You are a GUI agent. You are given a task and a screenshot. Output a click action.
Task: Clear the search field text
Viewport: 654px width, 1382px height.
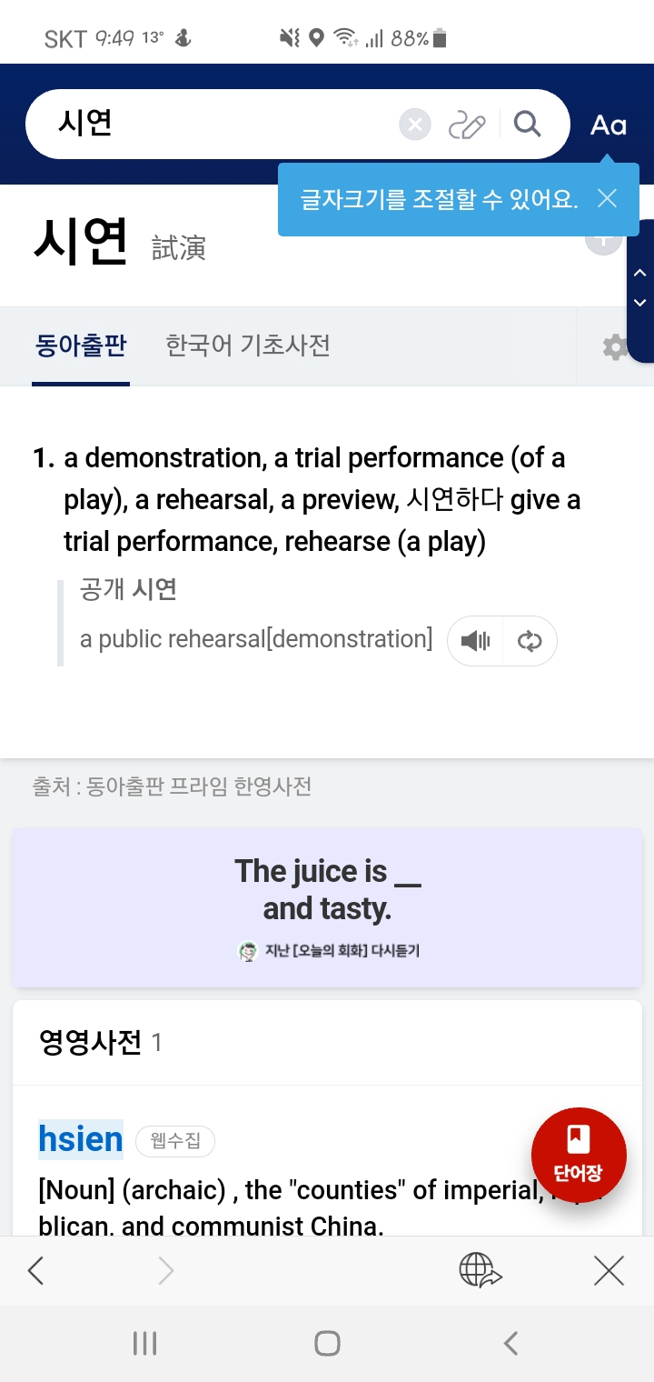tap(415, 125)
